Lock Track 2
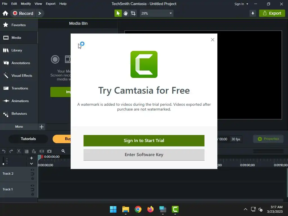Image resolution: width=288 pixels, height=216 pixels. tap(33, 178)
